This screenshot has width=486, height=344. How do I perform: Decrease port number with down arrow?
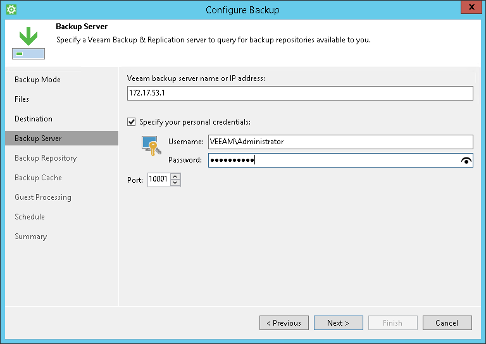175,183
